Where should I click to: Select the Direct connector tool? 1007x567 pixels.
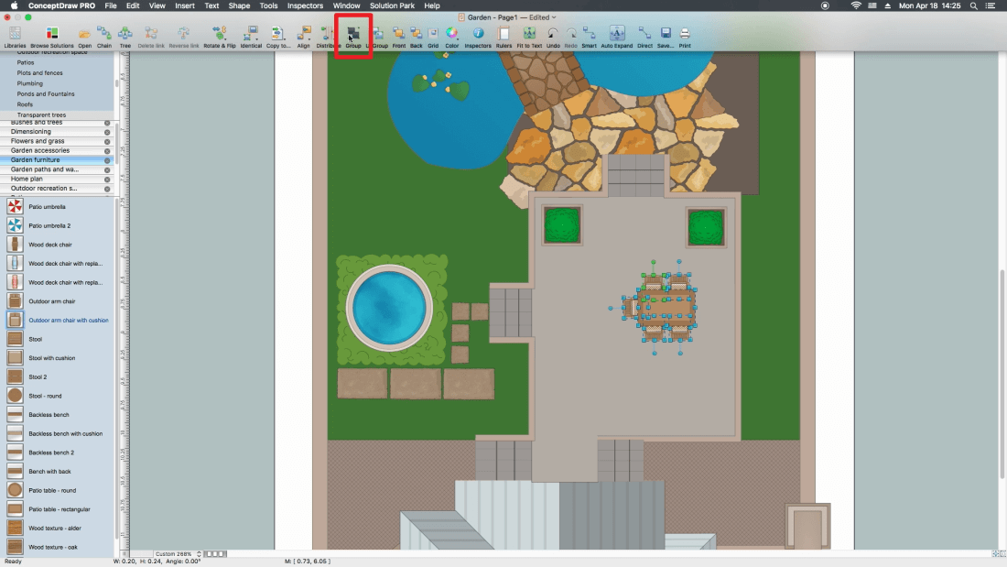[644, 37]
